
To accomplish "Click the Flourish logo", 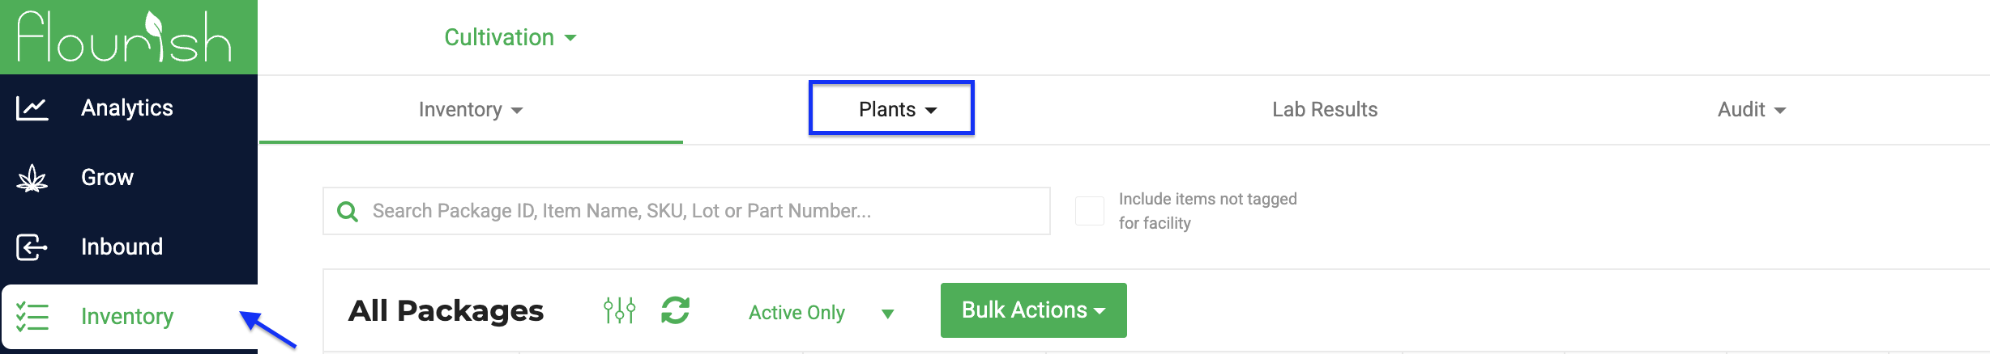I will pyautogui.click(x=125, y=36).
